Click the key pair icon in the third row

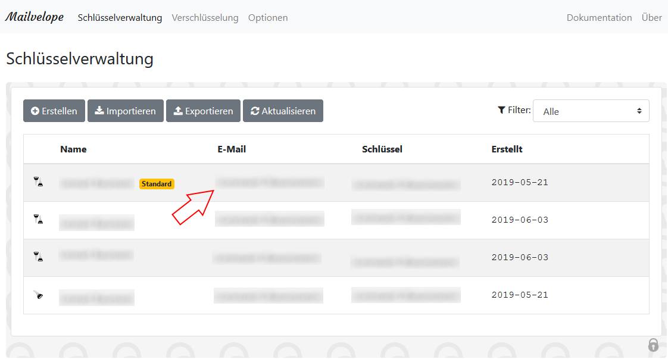point(39,257)
